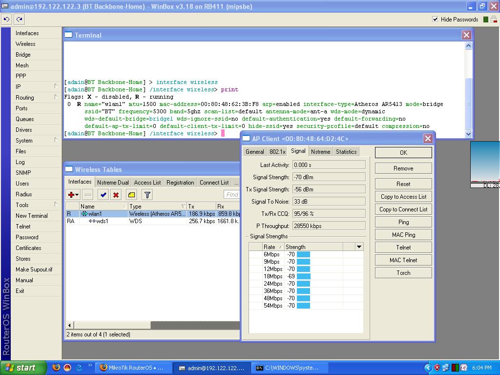Sort by the Type column header
The width and height of the screenshot is (500, 375).
[158, 207]
